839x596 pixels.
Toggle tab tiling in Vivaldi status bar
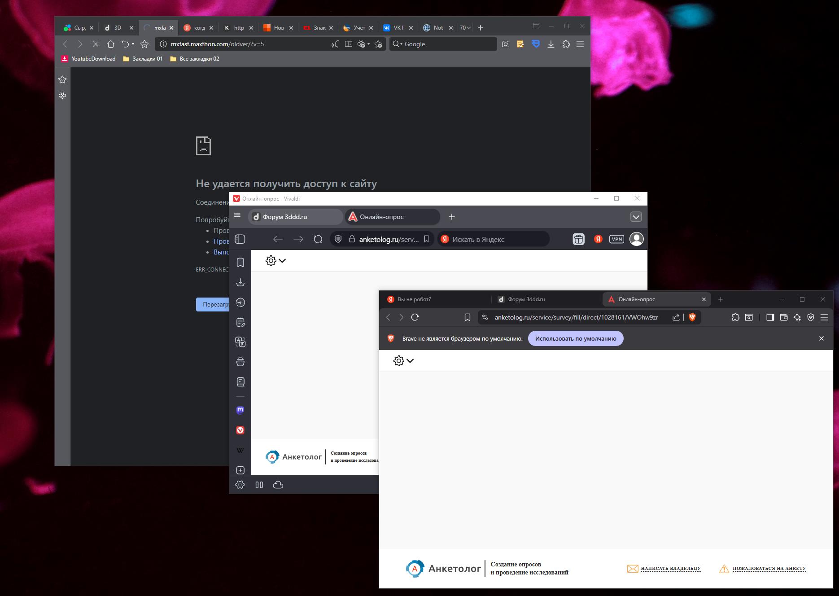click(x=259, y=485)
